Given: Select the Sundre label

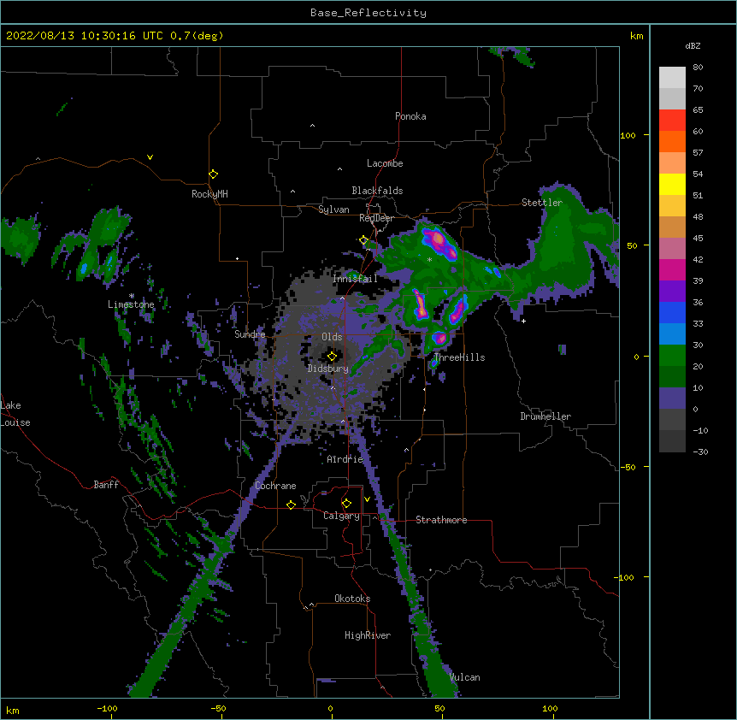Looking at the screenshot, I should [250, 334].
